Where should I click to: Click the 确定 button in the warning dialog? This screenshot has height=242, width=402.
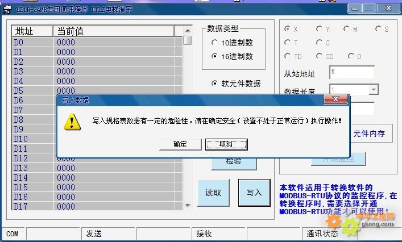(x=180, y=144)
